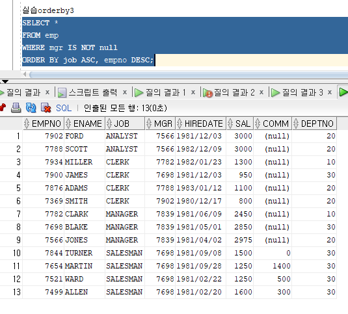
Task: Sort by the MGR column header
Action: (160, 124)
